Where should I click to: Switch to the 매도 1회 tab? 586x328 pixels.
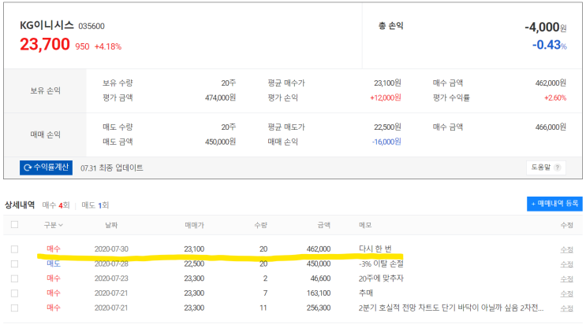[95, 205]
